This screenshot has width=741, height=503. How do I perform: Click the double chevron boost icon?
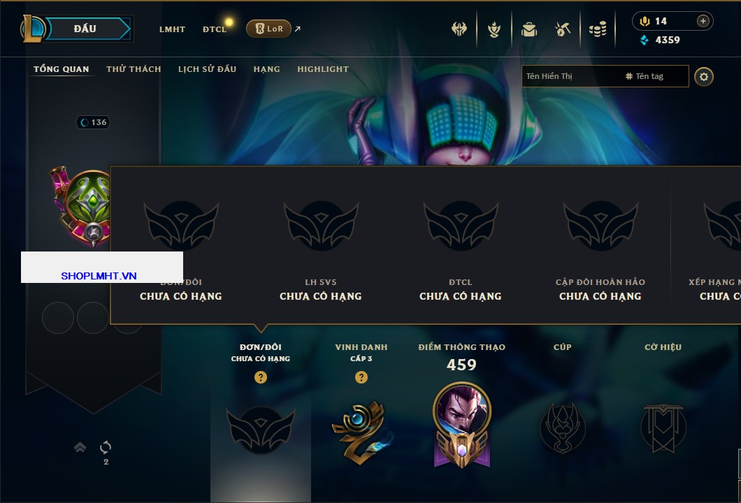(x=80, y=447)
